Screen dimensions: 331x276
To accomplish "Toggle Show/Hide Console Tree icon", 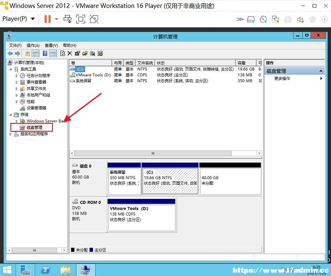I will tap(35, 53).
